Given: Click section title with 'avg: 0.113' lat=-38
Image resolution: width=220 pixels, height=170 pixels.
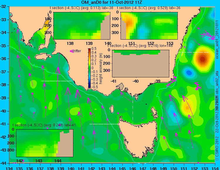Looking at the screenshot, I should coord(81,8).
